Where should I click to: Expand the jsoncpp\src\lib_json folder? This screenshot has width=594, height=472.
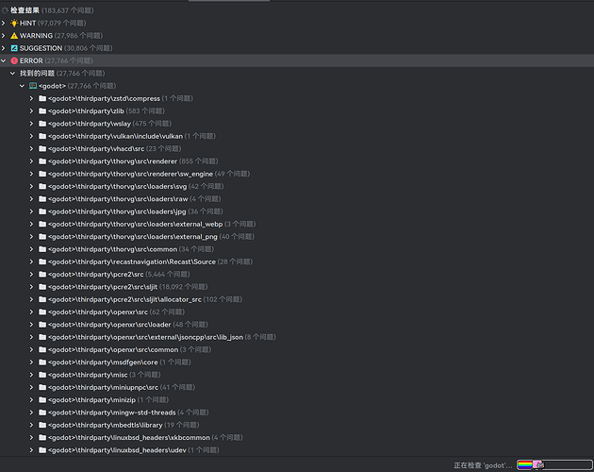point(31,337)
